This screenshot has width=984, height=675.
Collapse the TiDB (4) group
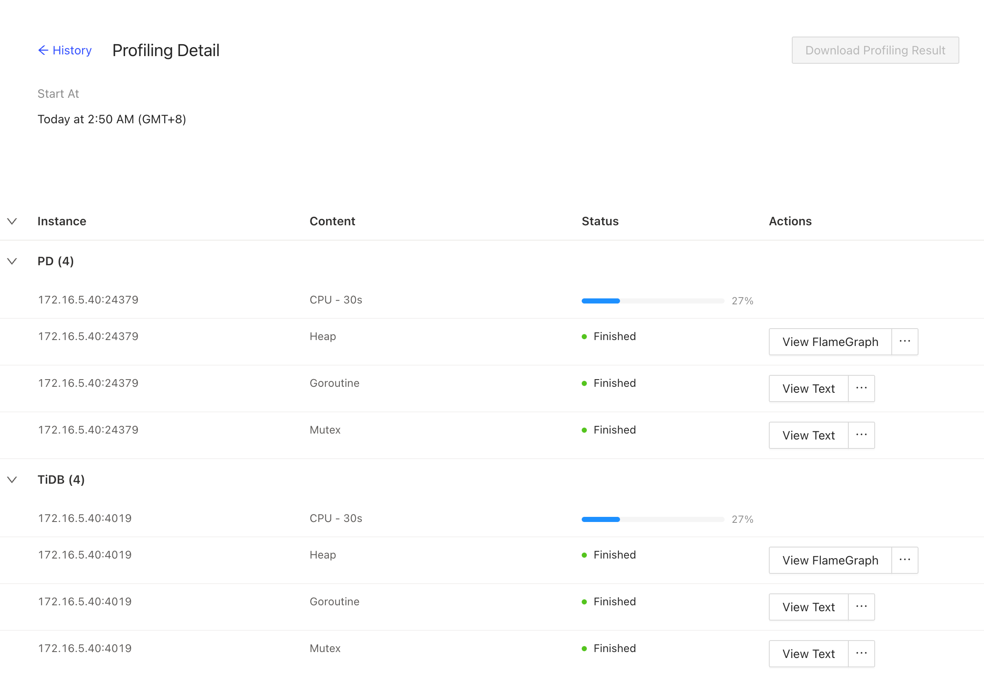[12, 479]
